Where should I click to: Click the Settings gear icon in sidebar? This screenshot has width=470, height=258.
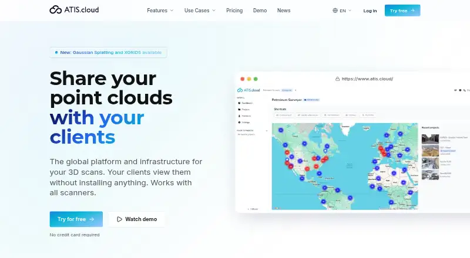239,123
